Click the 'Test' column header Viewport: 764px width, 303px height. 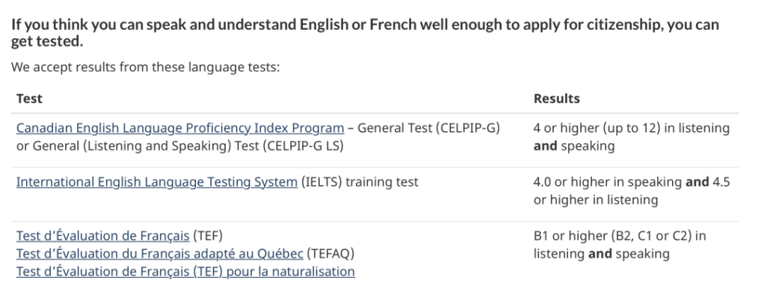(29, 99)
